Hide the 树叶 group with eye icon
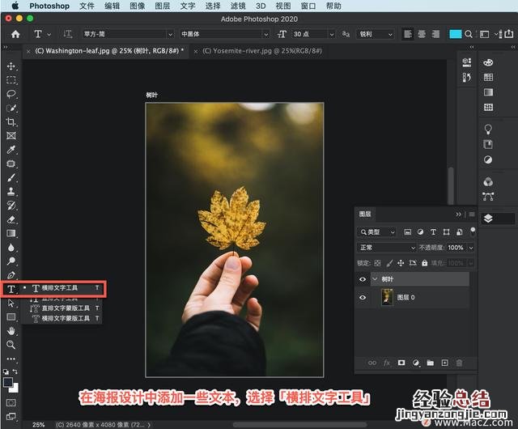This screenshot has height=429, width=518. click(363, 279)
